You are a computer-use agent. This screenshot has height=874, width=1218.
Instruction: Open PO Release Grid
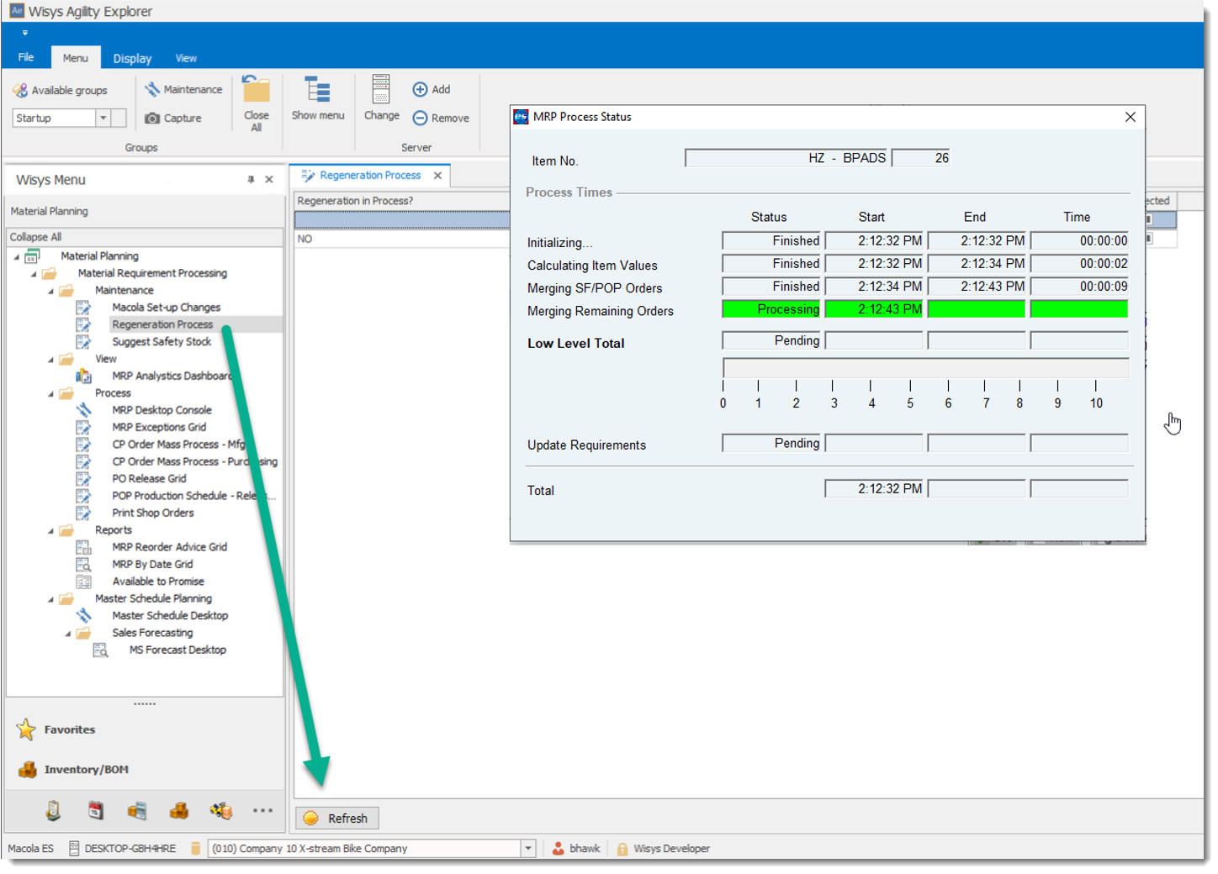pos(149,478)
